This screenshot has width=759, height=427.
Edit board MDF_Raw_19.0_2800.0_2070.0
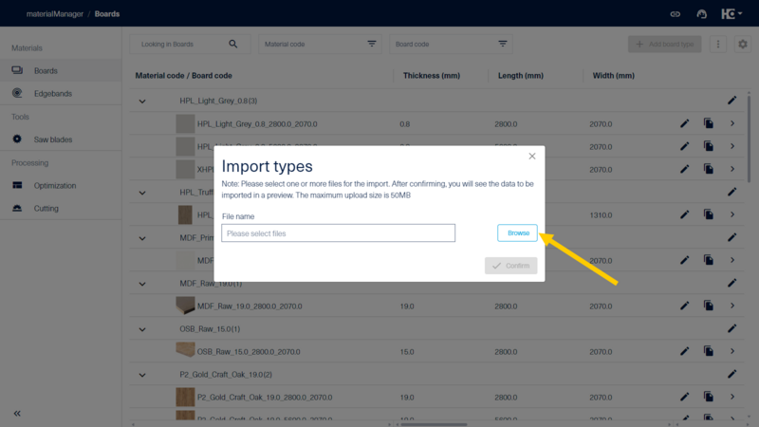(x=684, y=306)
